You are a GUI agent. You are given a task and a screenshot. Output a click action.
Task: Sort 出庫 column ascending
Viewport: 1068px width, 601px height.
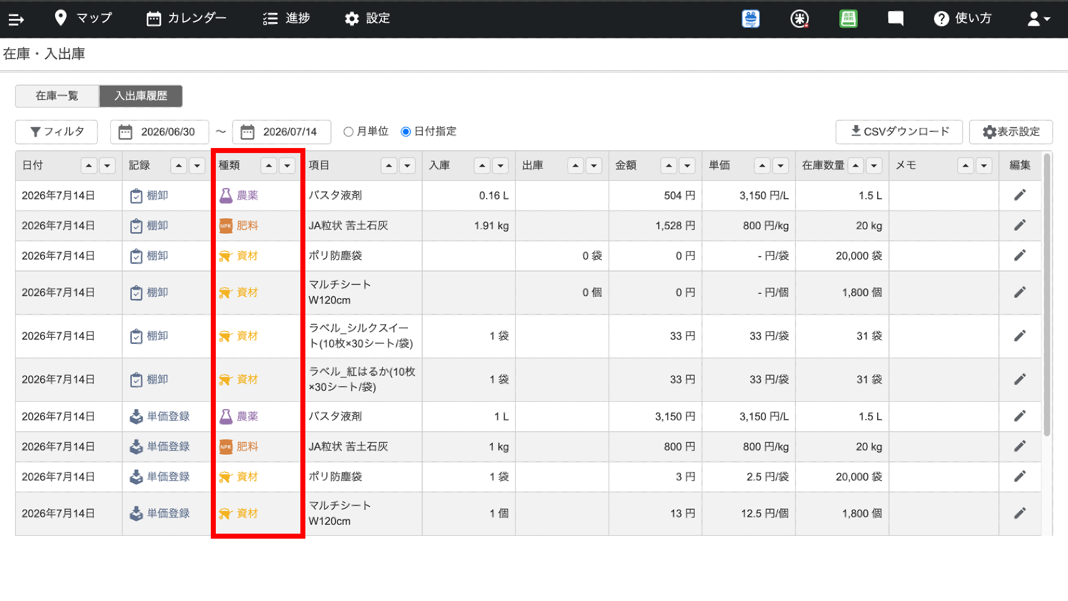click(576, 165)
